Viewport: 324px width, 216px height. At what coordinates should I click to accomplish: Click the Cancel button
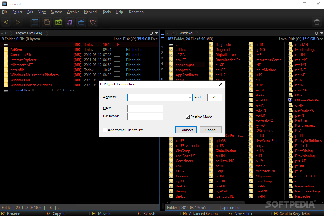pos(211,130)
